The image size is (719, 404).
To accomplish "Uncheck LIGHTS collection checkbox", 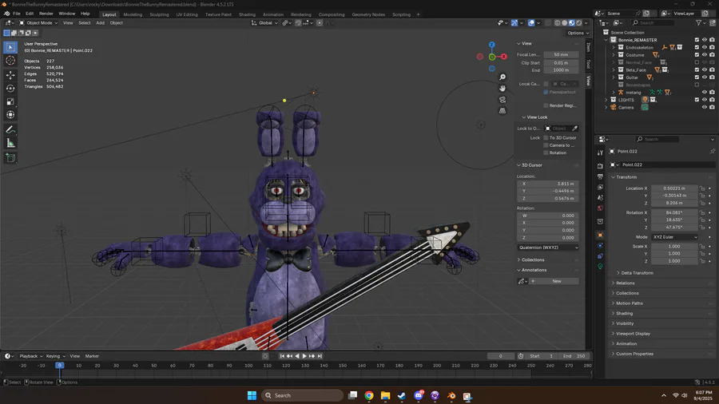I will click(x=697, y=100).
